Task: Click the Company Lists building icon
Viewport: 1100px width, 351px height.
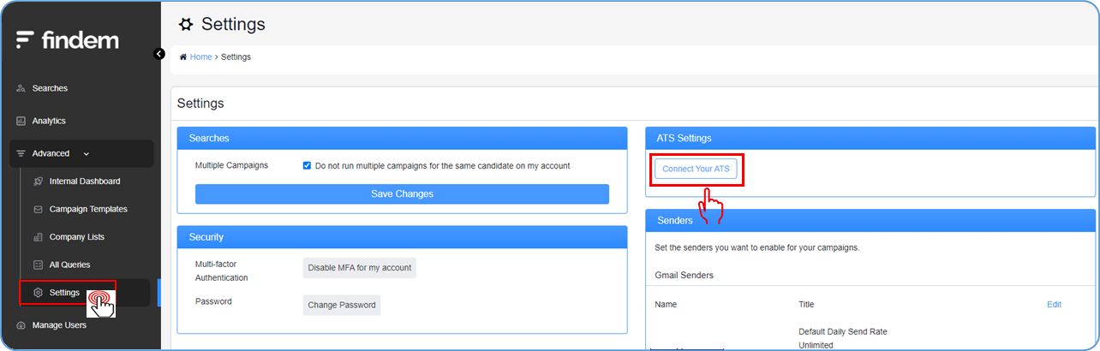Action: 38,237
